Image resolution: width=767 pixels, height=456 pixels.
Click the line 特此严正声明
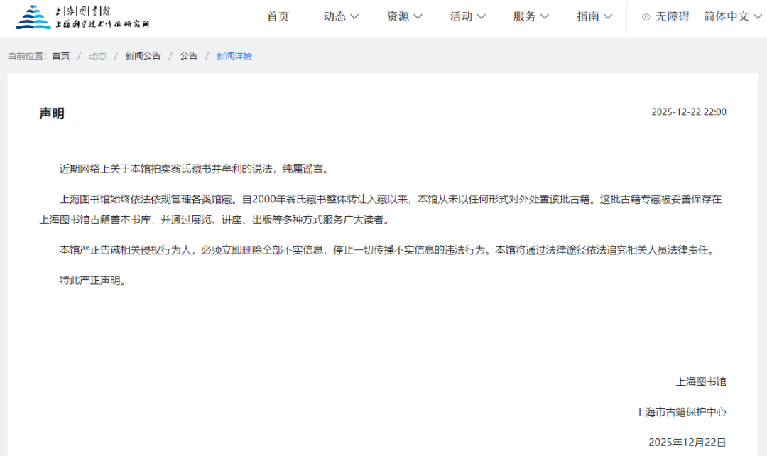94,281
